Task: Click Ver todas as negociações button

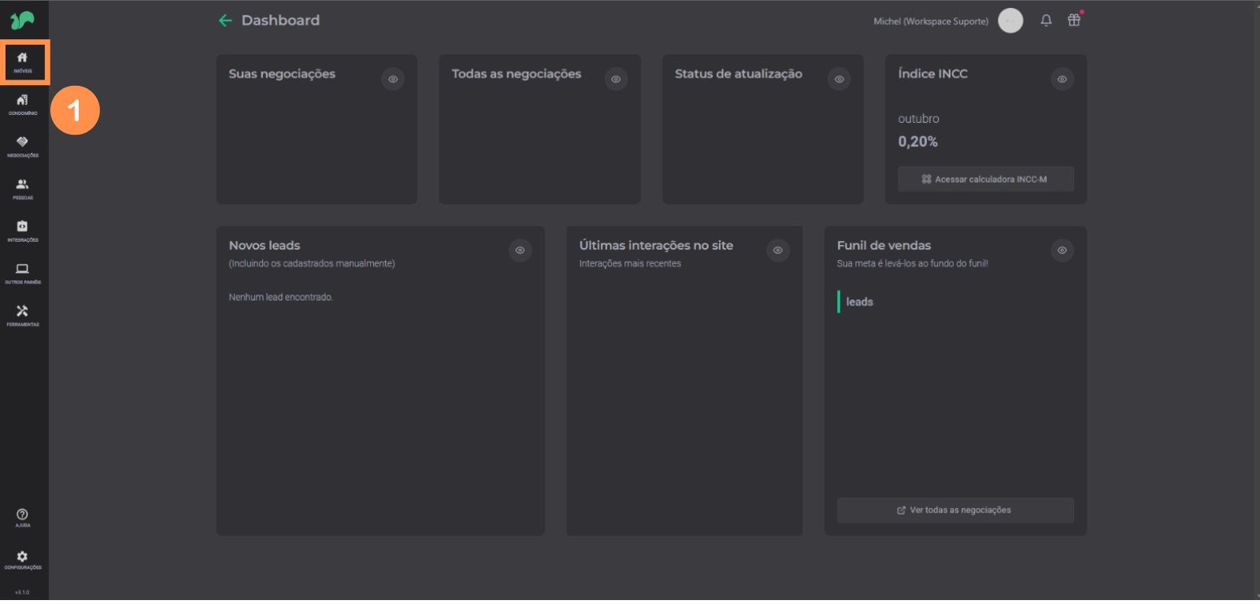Action: point(954,510)
